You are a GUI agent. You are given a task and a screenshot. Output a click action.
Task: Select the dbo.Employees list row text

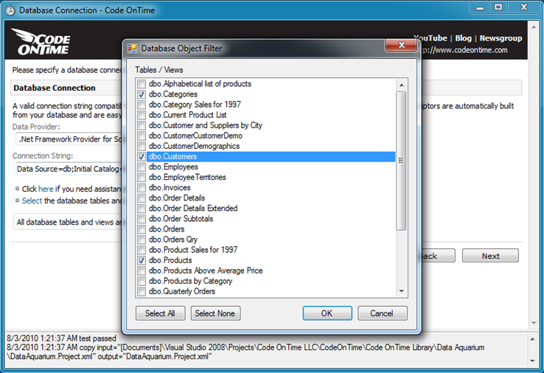click(x=173, y=167)
